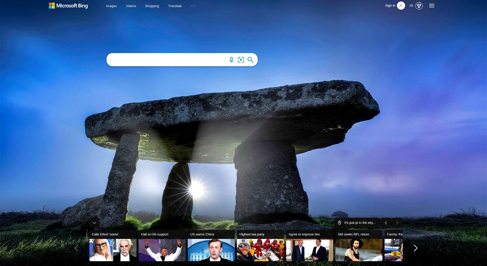Open the hamburger settings menu
The width and height of the screenshot is (487, 266).
432,6
